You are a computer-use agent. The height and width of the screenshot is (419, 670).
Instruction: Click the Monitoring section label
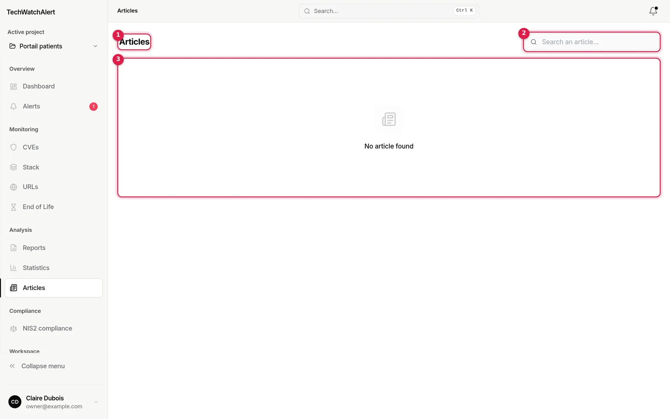(24, 130)
